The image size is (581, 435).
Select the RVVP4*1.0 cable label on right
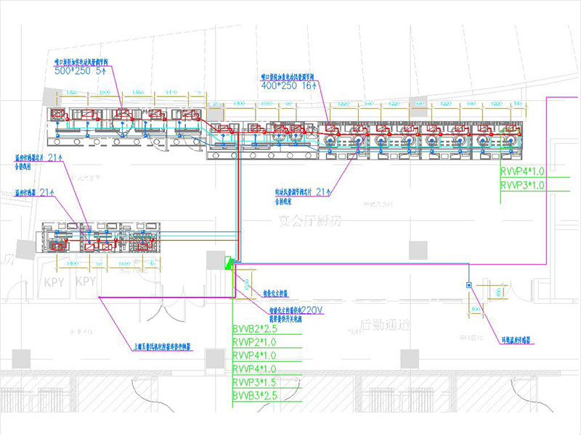point(521,173)
